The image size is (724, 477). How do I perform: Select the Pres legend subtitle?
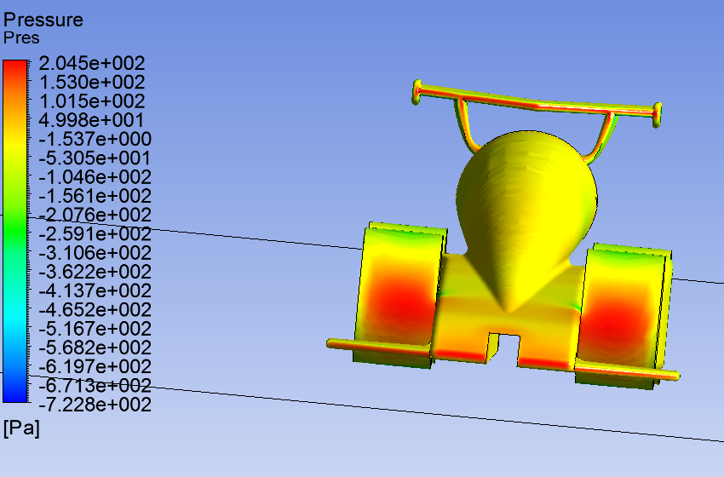[x=21, y=37]
